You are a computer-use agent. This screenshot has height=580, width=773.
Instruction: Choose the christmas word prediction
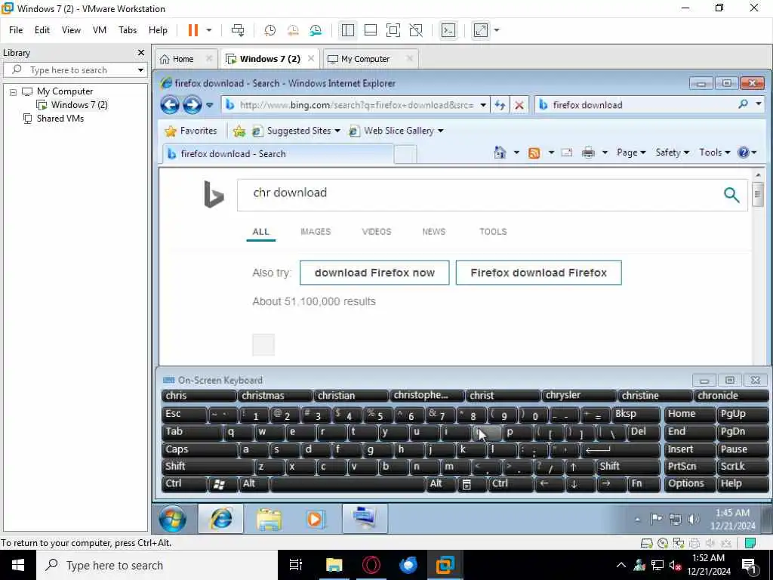pos(275,396)
